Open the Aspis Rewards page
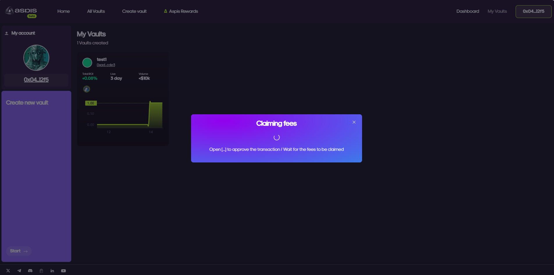 pyautogui.click(x=181, y=11)
